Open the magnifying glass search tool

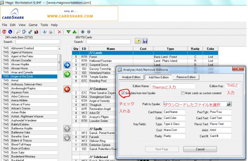click(x=18, y=32)
